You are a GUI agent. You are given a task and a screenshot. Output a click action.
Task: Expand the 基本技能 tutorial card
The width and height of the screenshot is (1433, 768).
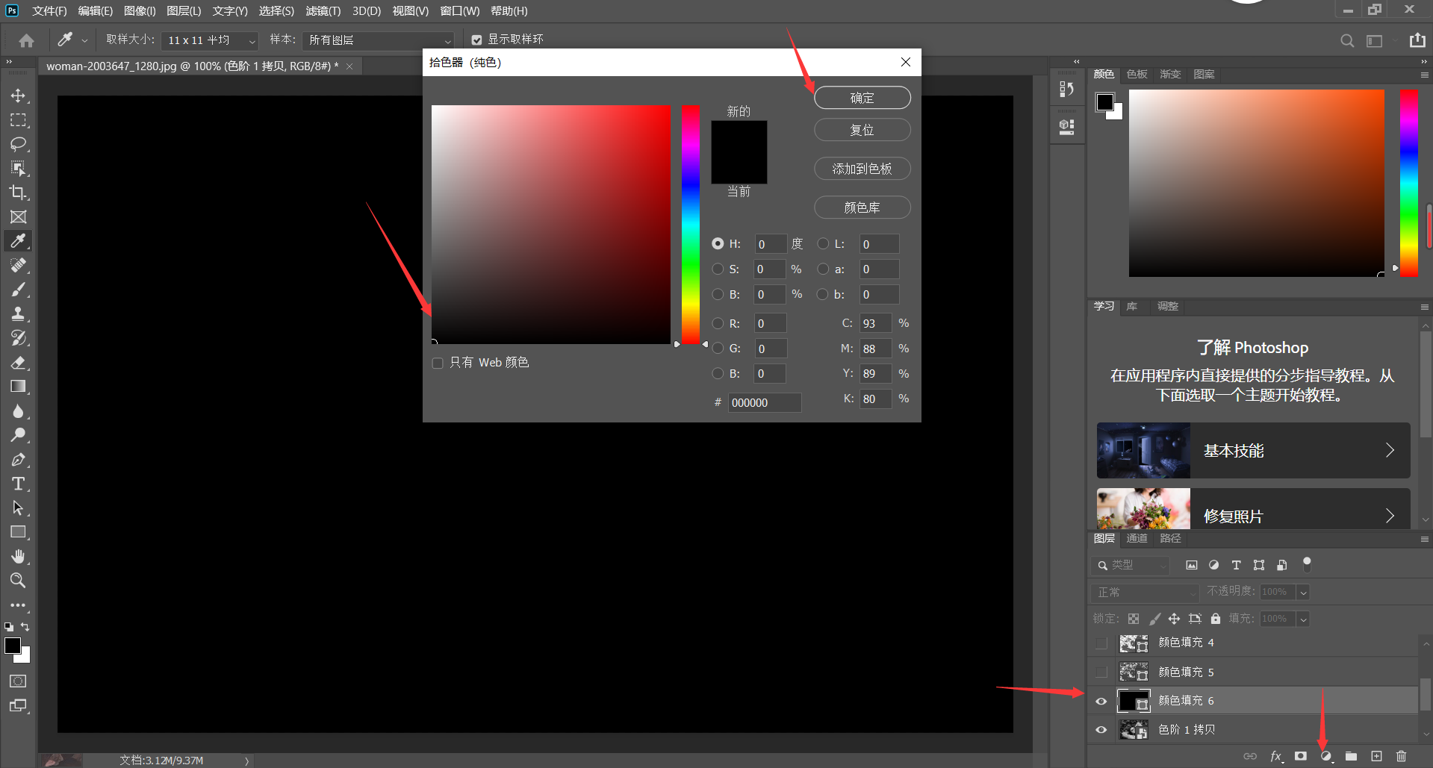coord(1253,450)
